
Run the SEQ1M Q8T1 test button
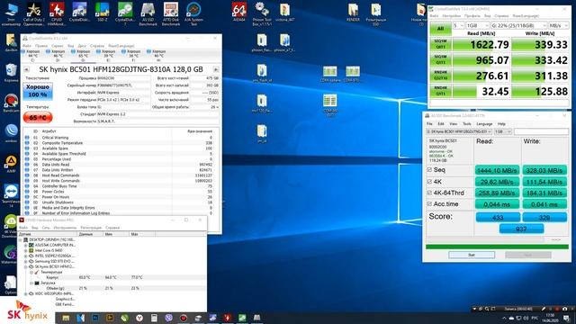click(x=440, y=44)
